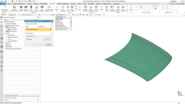Click Reverse Face Display
Image resolution: width=185 pixels, height=104 pixels.
click(112, 9)
